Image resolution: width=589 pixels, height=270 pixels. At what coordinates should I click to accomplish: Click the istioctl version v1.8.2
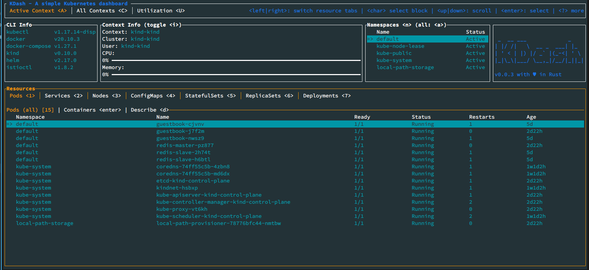click(64, 67)
